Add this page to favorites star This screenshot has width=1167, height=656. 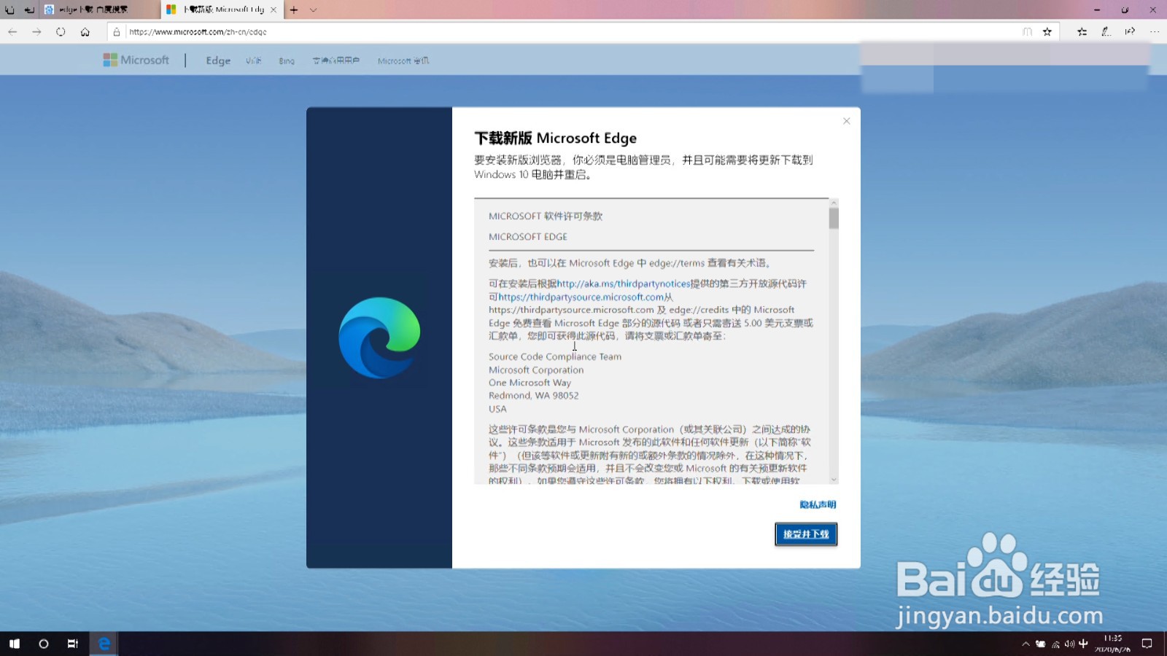pos(1047,31)
